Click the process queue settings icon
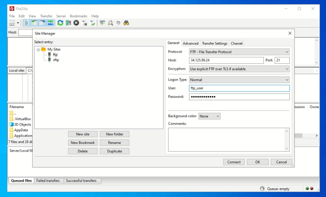 coord(68,23)
